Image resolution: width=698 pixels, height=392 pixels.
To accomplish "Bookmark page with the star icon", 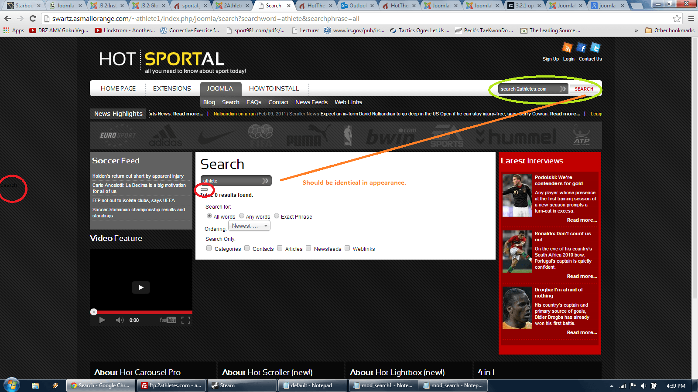I will click(677, 19).
